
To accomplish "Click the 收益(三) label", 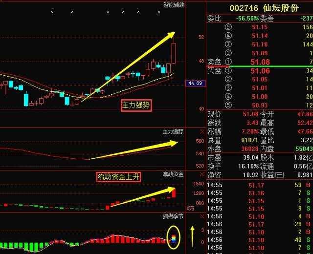I will 272,175.
